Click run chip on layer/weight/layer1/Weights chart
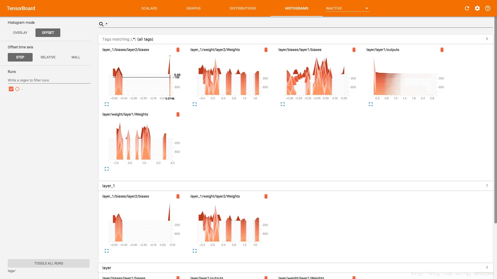Viewport: 497px width, 279px height. pyautogui.click(x=178, y=114)
